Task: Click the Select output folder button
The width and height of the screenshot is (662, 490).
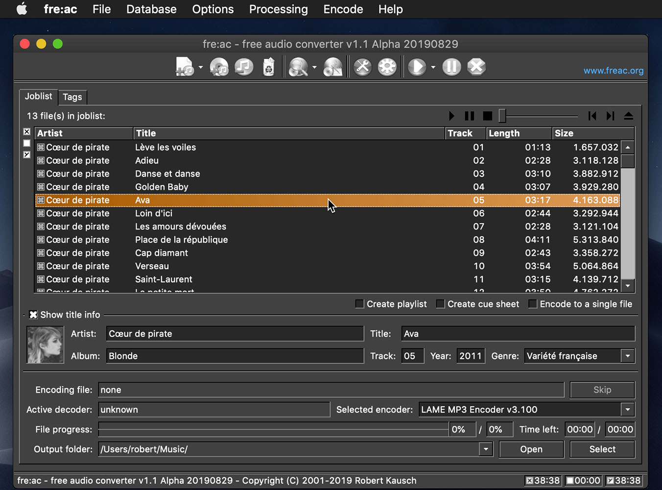Action: pyautogui.click(x=602, y=449)
